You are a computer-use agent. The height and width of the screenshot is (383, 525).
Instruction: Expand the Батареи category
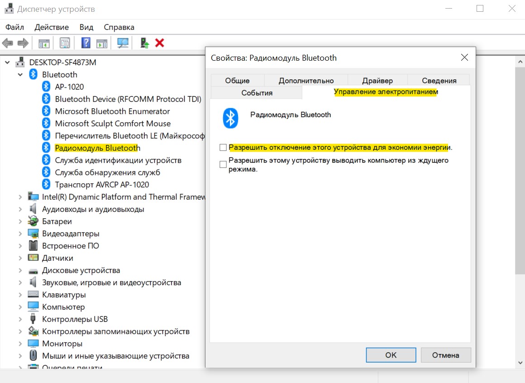point(20,221)
